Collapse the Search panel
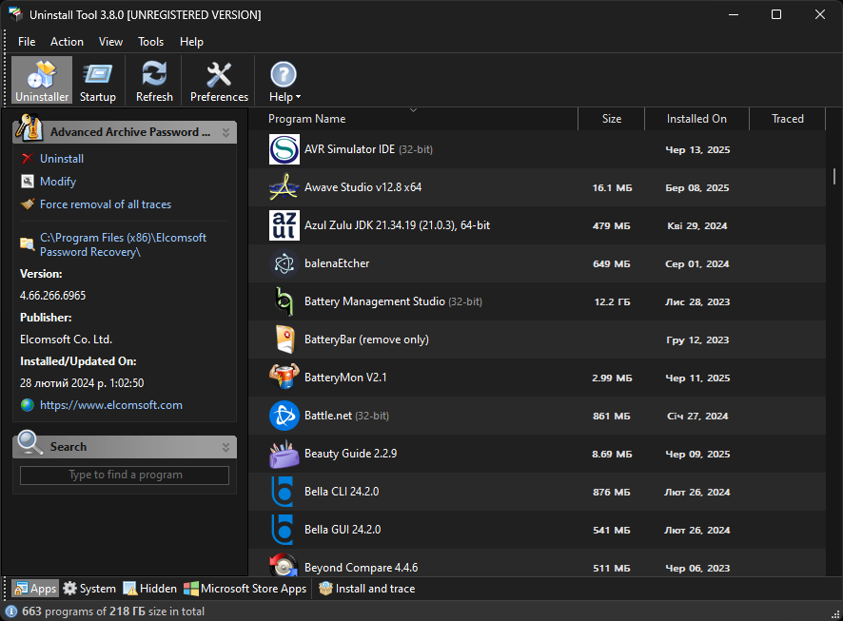Image resolution: width=843 pixels, height=621 pixels. 225,447
